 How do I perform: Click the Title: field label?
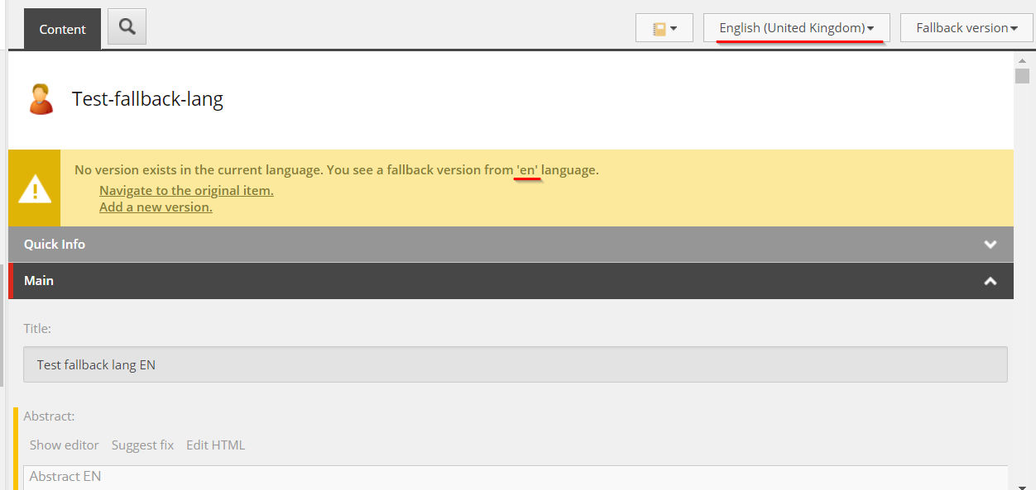37,328
